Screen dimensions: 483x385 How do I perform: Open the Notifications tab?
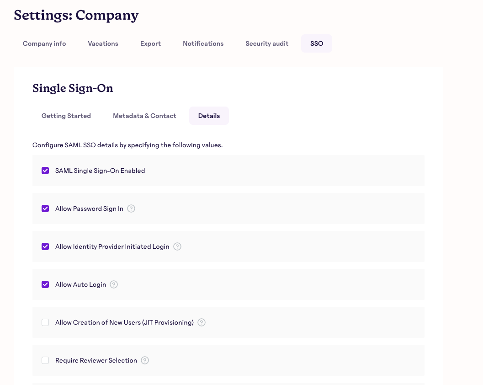pos(203,43)
